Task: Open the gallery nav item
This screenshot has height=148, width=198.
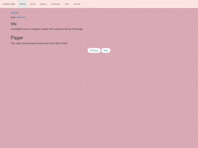Action: point(43,4)
